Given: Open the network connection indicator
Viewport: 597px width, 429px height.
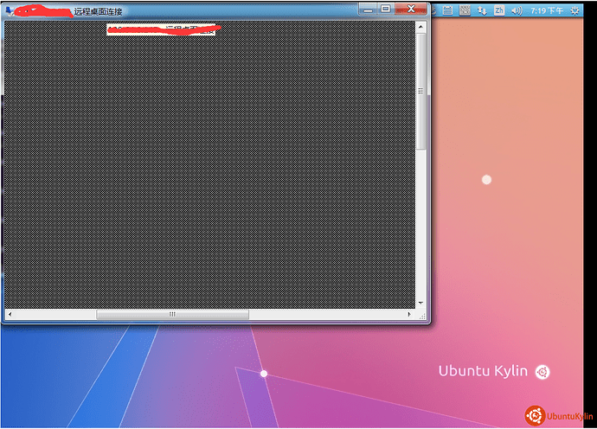Looking at the screenshot, I should click(x=482, y=10).
